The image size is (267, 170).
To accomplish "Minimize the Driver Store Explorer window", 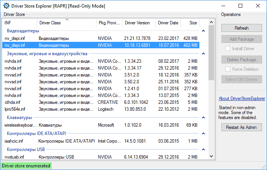I will [x=223, y=6].
